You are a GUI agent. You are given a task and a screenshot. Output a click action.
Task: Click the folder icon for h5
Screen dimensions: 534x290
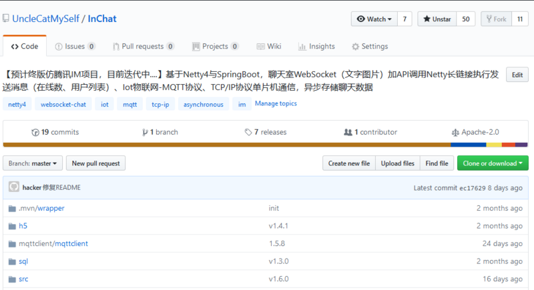pyautogui.click(x=12, y=226)
